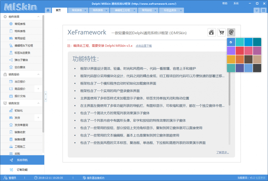Image resolution: width=268 pixels, height=181 pixels.
Task: Close the 常规表格 tab
Action: click(x=85, y=10)
